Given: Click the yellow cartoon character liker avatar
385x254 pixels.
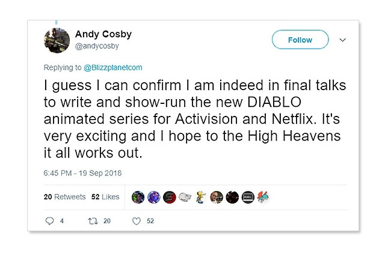Looking at the screenshot, I should coord(201,197).
